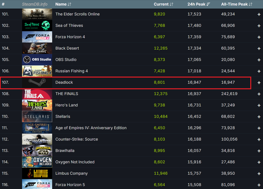Open THE FINALS game thumbnail
The height and width of the screenshot is (189, 263).
(37, 94)
